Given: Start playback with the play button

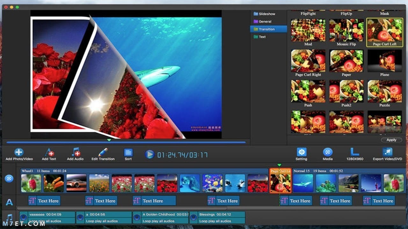Looking at the screenshot, I should [x=149, y=155].
